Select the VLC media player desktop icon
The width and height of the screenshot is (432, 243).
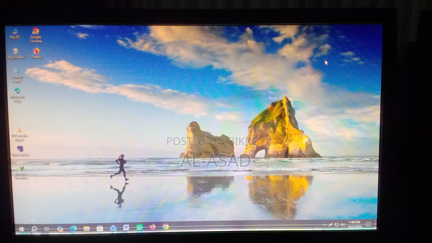(19, 134)
